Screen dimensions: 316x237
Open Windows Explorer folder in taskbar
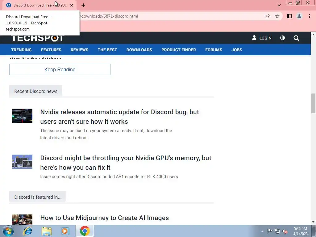pos(47,231)
